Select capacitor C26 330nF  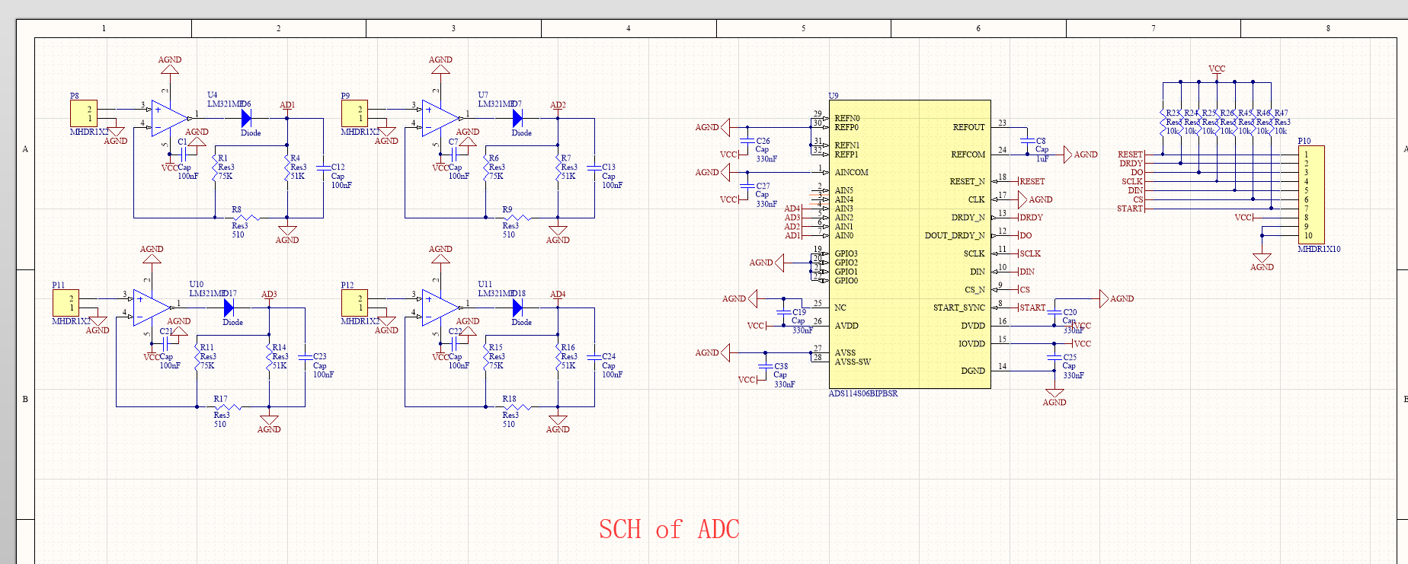point(747,141)
